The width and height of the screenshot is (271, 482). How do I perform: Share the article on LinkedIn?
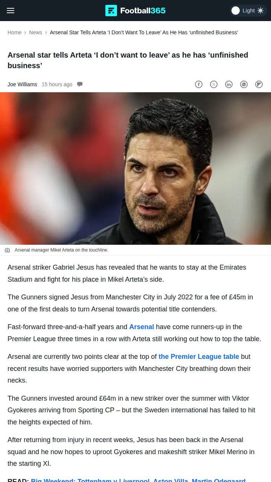(x=229, y=84)
